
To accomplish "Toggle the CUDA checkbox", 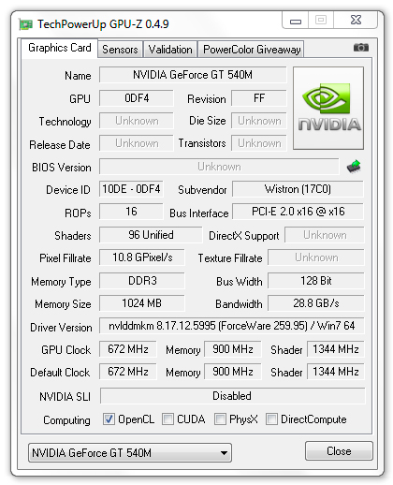I will pyautogui.click(x=167, y=419).
